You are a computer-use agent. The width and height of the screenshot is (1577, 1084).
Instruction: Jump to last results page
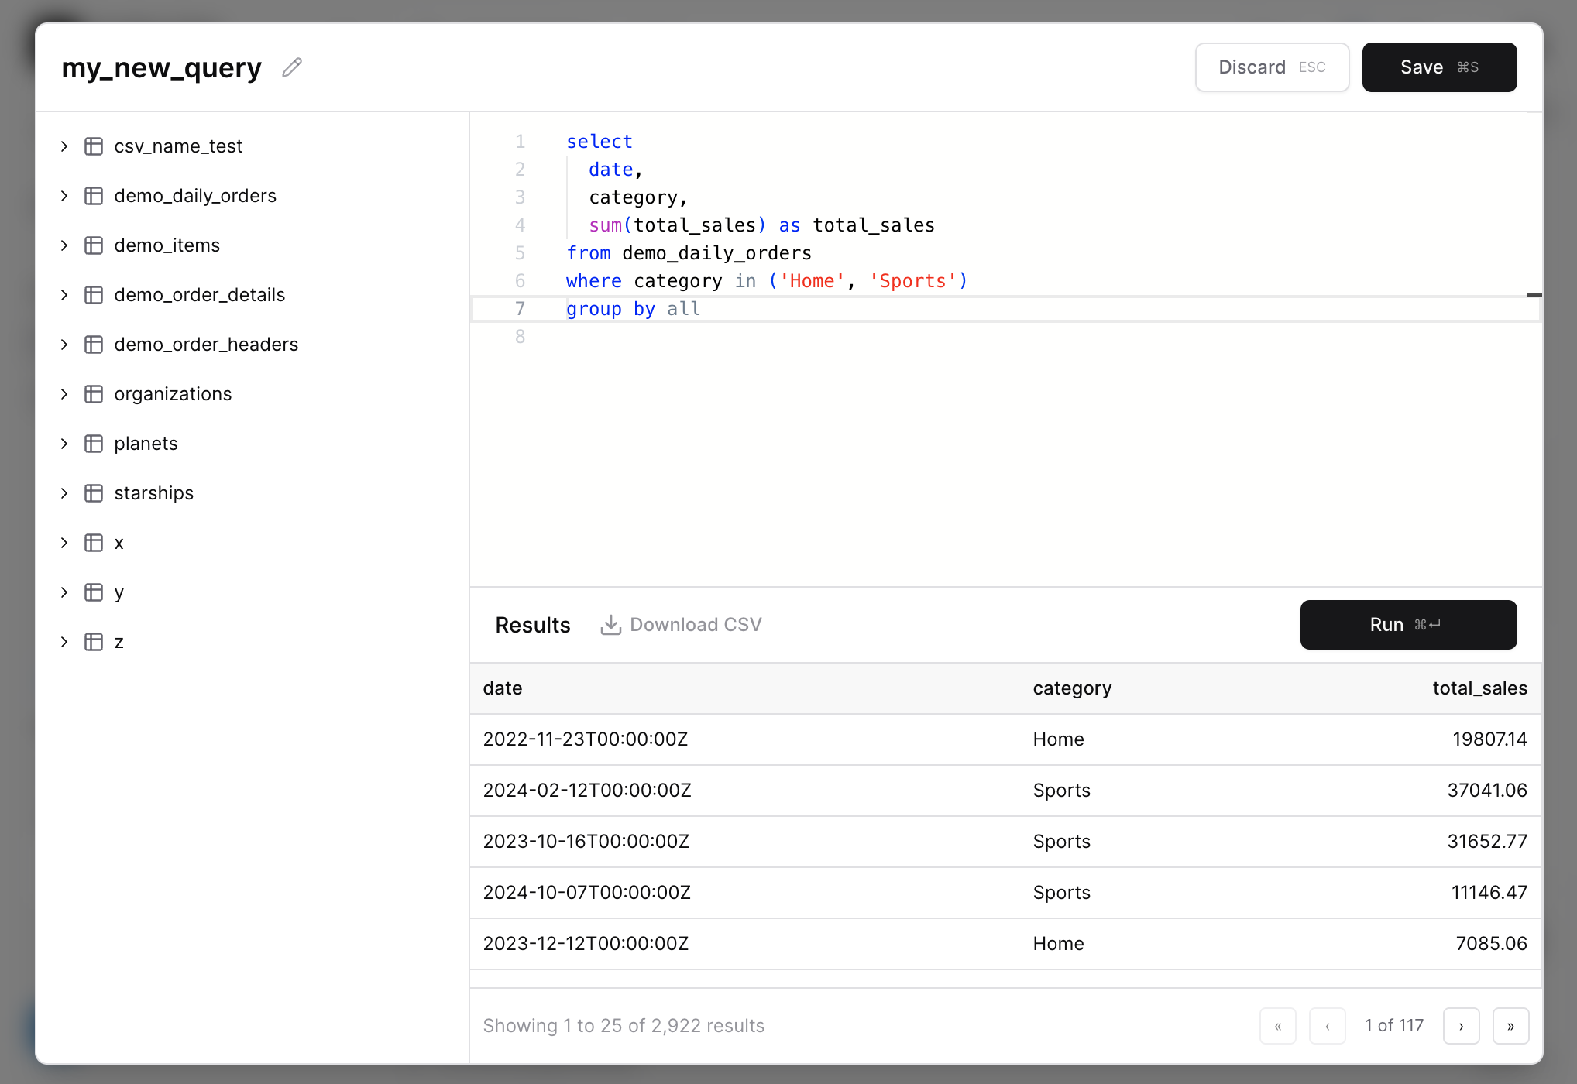1510,1025
